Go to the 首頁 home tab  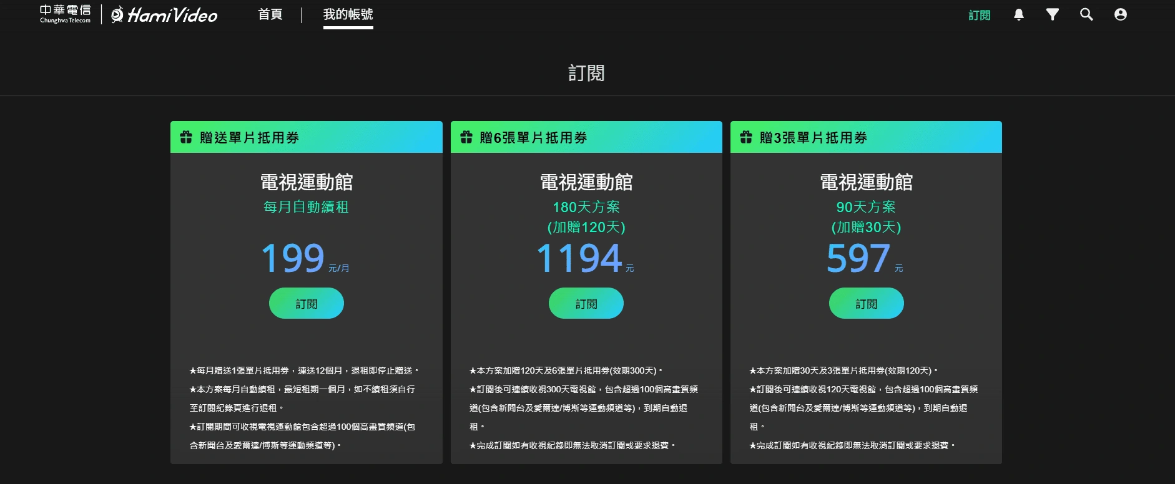[x=270, y=14]
